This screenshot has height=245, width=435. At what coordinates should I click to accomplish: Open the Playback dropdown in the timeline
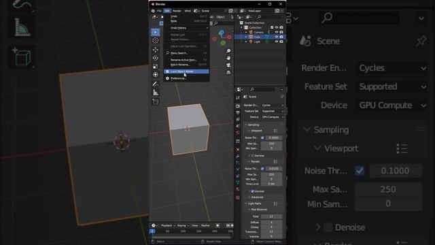click(x=168, y=225)
